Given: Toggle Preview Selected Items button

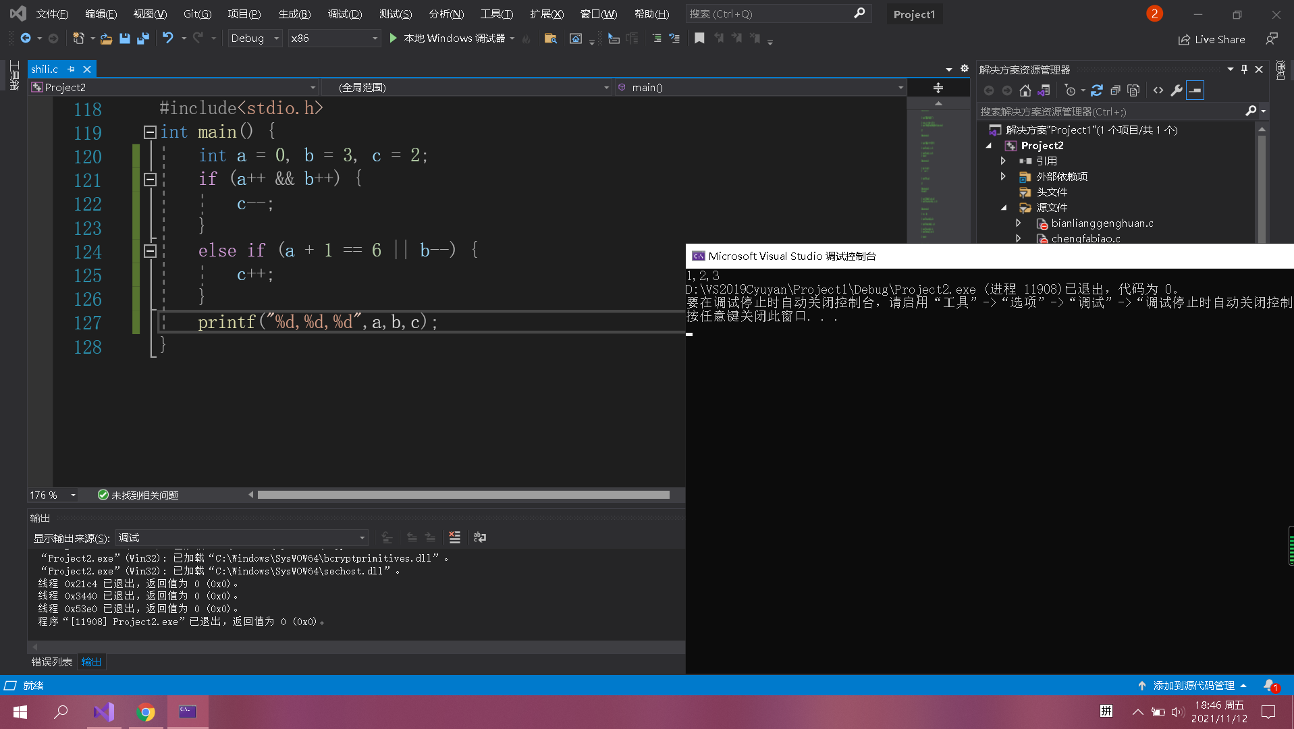Looking at the screenshot, I should pos(1195,90).
